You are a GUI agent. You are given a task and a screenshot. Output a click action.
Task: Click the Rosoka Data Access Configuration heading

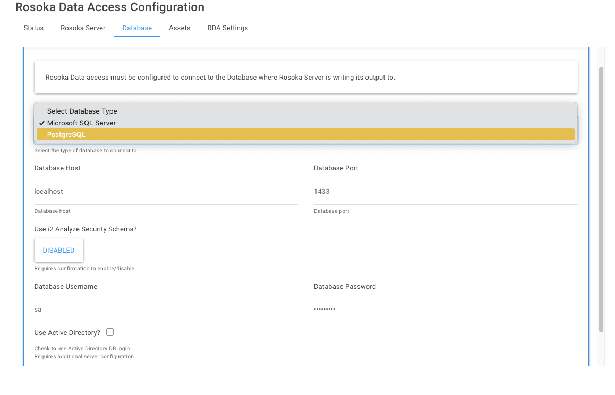[x=109, y=7]
